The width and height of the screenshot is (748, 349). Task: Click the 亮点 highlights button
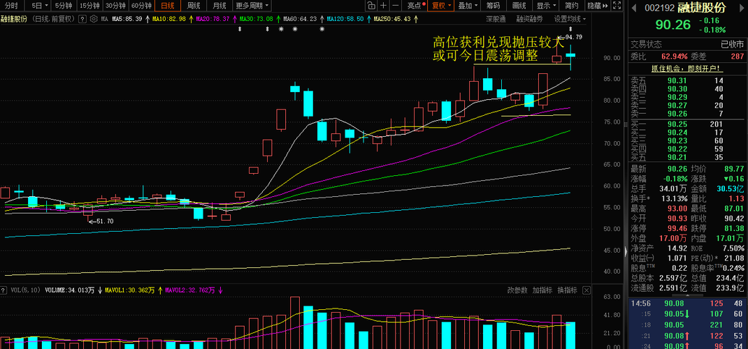point(416,6)
